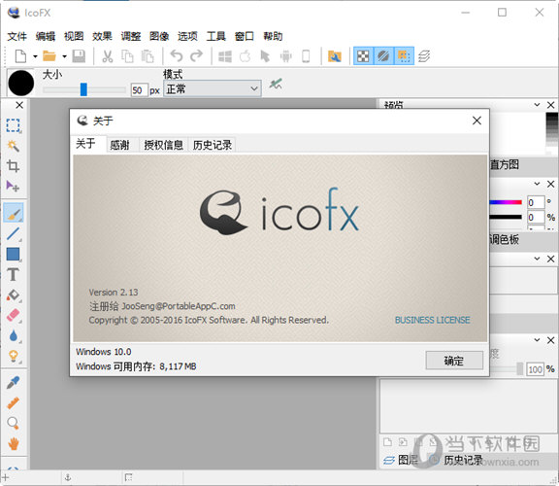This screenshot has width=559, height=486.
Task: Collapse the layers panel chevron
Action: tap(537, 339)
